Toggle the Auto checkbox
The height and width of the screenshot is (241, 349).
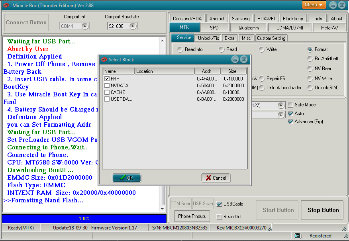tap(290, 114)
